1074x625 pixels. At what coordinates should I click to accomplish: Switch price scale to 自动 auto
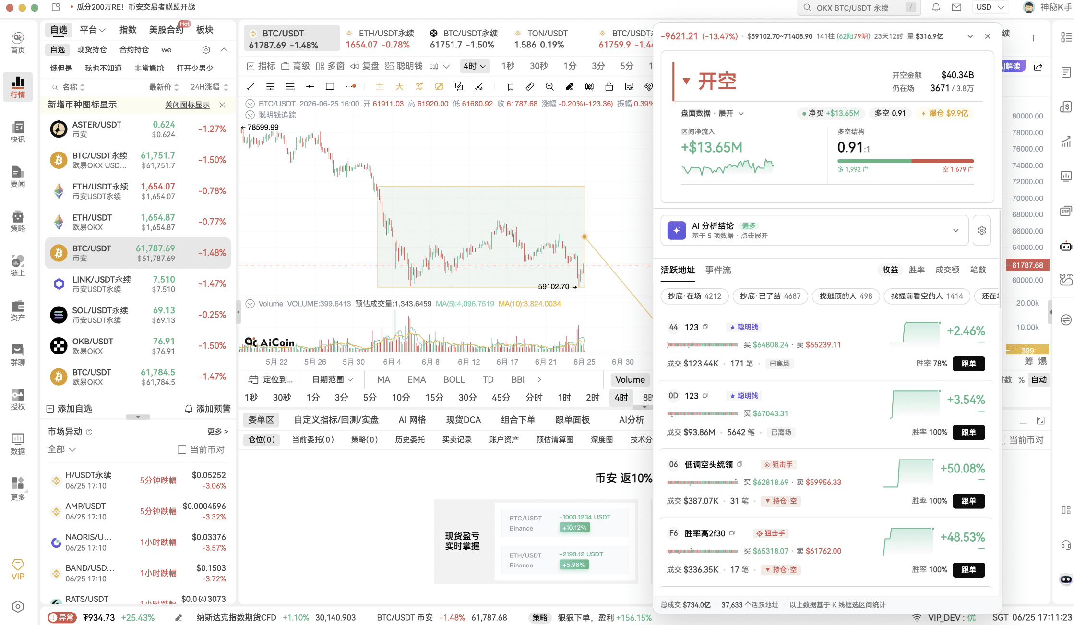pyautogui.click(x=1038, y=379)
